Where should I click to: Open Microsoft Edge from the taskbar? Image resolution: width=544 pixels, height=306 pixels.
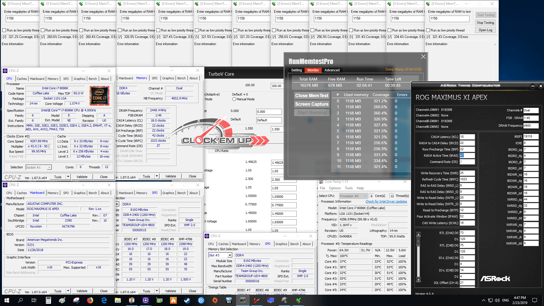point(104,300)
